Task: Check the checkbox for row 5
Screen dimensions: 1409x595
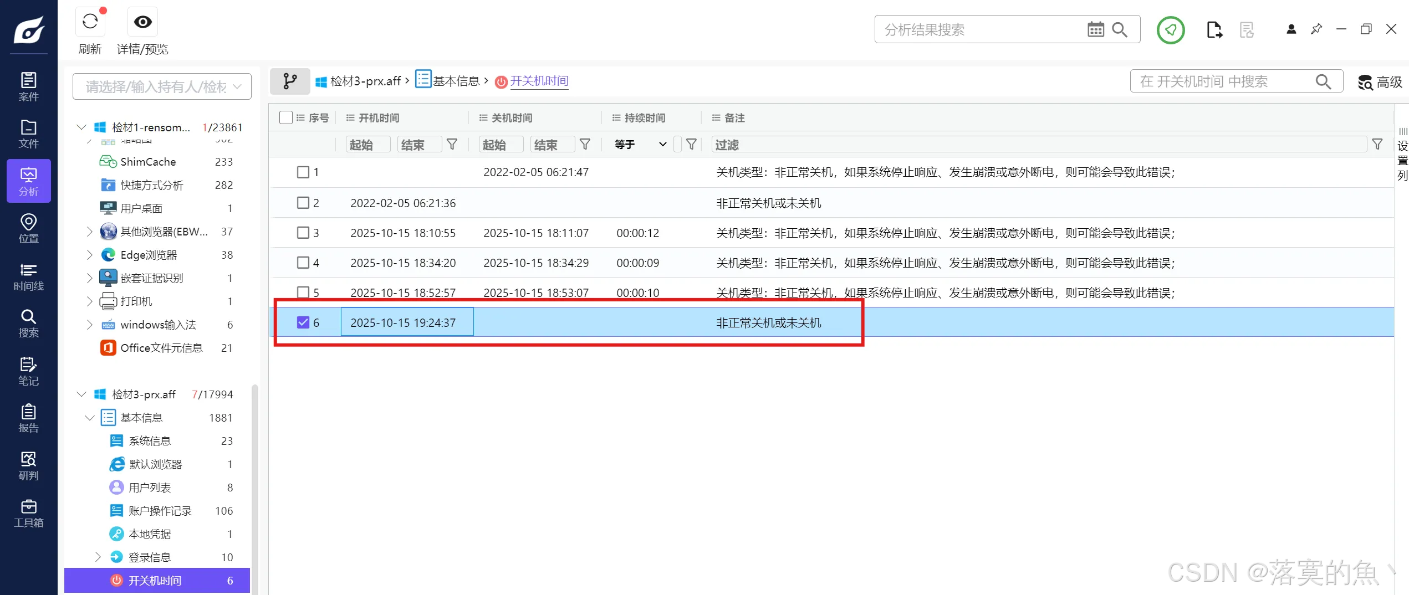Action: tap(303, 292)
